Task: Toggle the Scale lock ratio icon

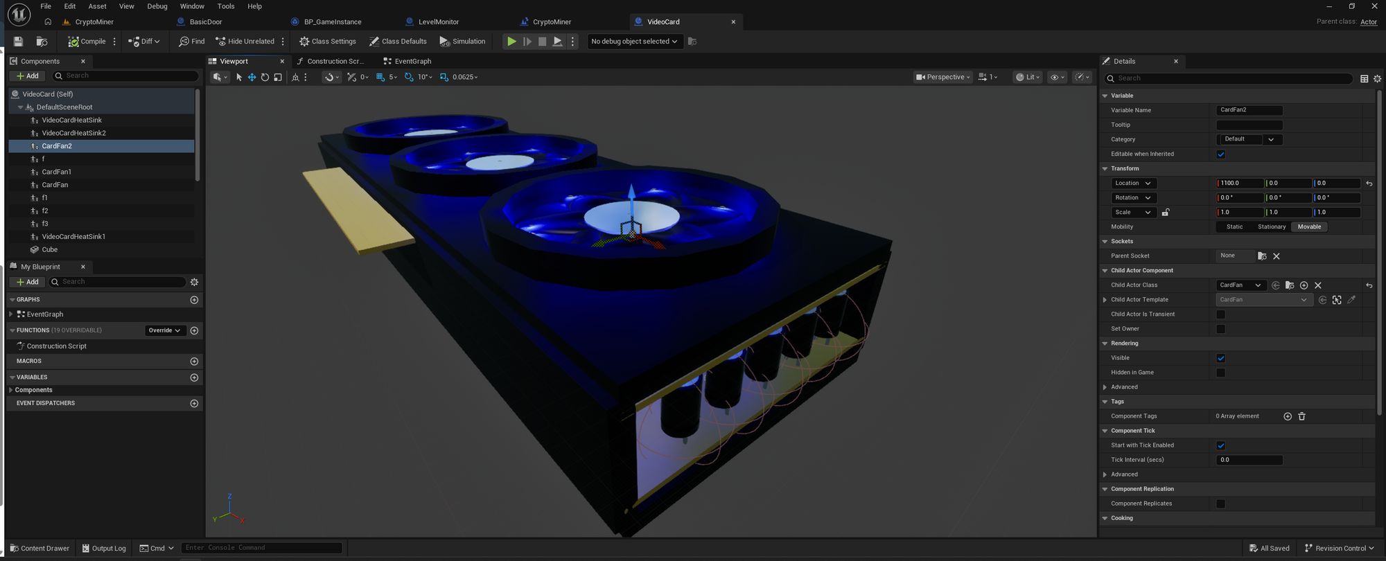Action: 1166,213
